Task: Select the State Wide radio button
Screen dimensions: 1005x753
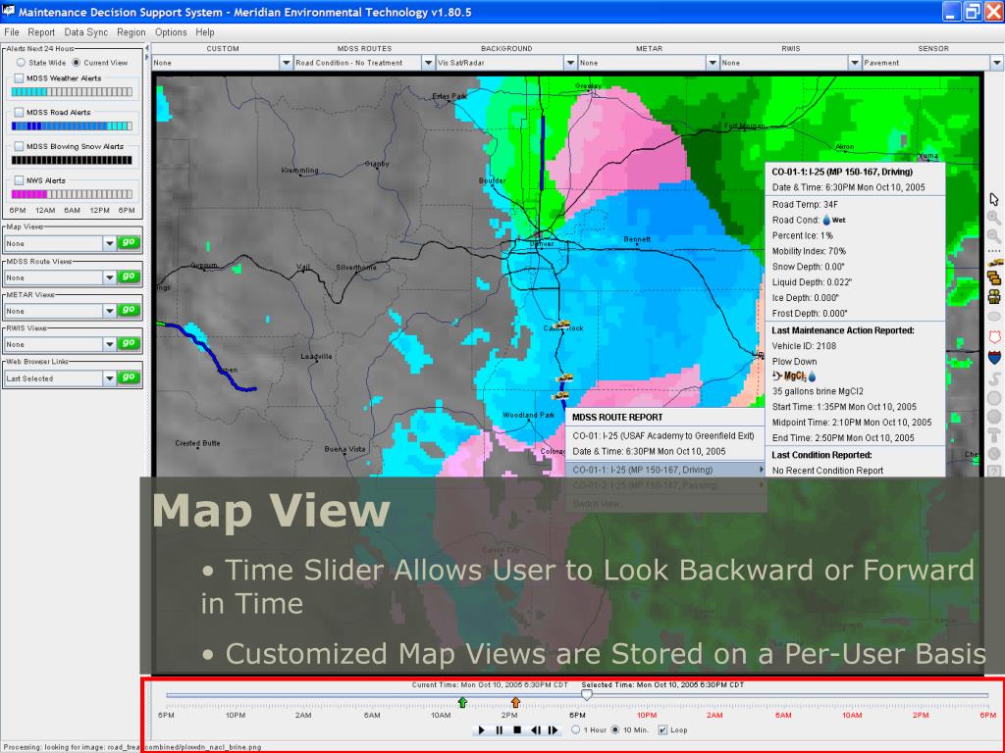Action: tap(22, 63)
